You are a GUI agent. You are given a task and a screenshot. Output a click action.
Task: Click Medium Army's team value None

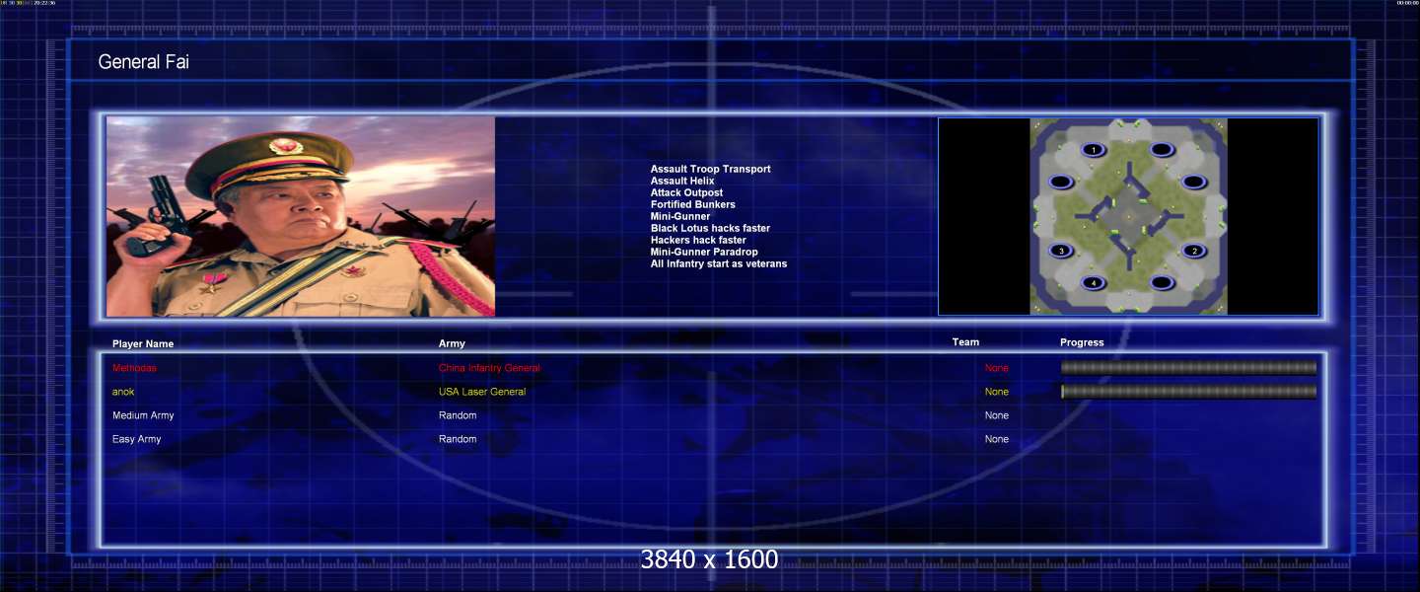pyautogui.click(x=997, y=415)
